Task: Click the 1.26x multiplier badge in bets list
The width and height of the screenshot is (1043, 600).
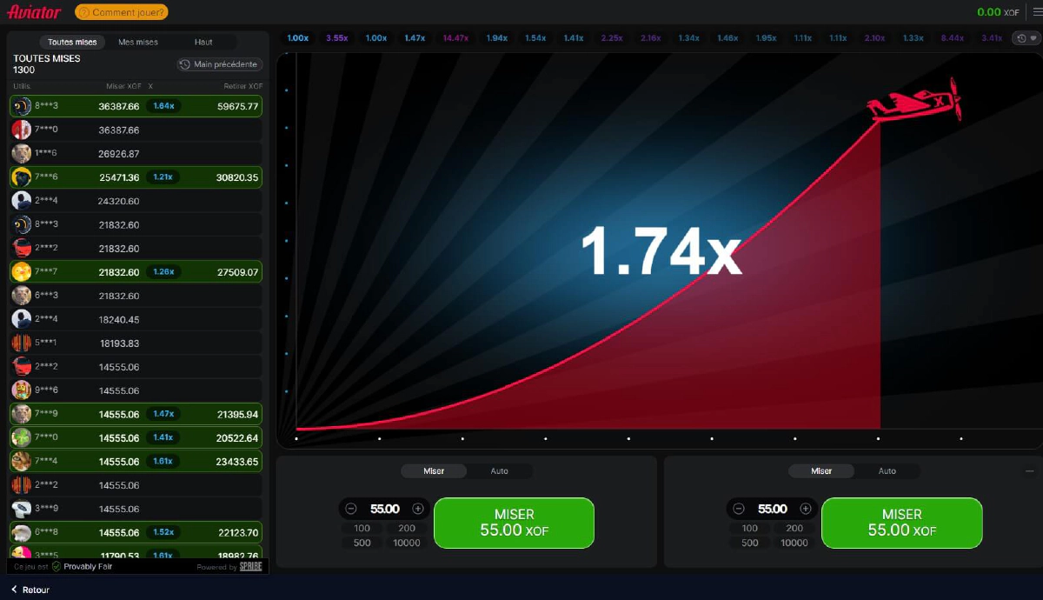Action: [x=163, y=271]
